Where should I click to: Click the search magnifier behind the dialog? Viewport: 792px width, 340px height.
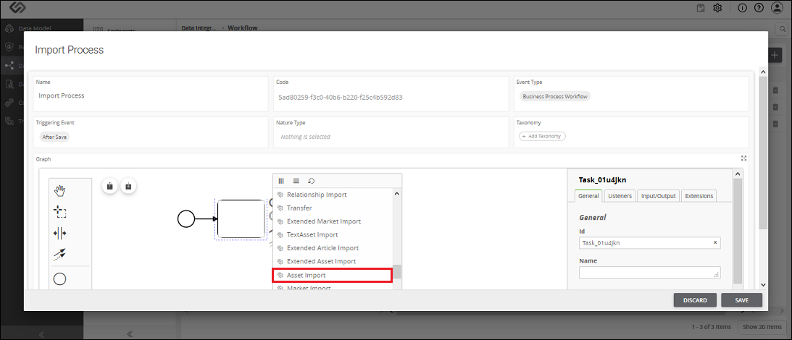[782, 29]
